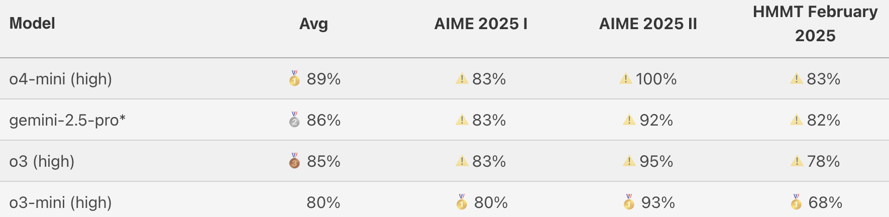Click warning icon beside gemini-2.5-pro 82%
This screenshot has height=217, width=889.
[796, 120]
